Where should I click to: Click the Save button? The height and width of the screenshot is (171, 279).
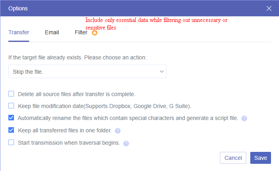[260, 158]
